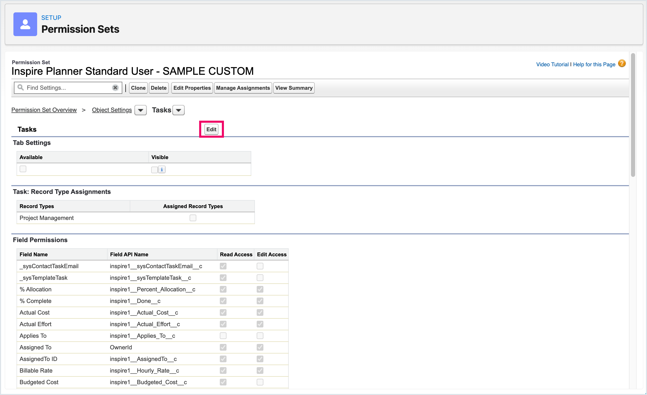647x395 pixels.
Task: Click the magnifier icon in Find Settings
Action: (20, 87)
